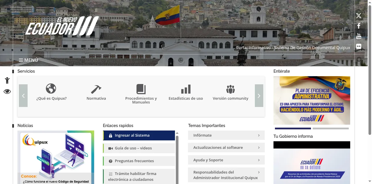372x184 pixels.
Task: Click the Noticias section heading
Action: point(25,126)
